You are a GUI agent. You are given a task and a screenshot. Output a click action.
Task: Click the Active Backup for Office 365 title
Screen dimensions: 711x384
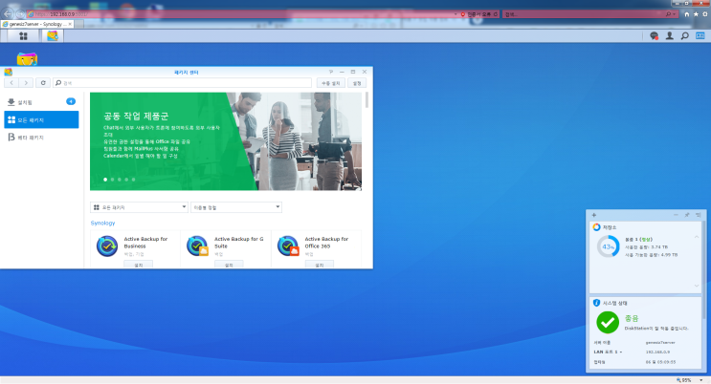326,243
